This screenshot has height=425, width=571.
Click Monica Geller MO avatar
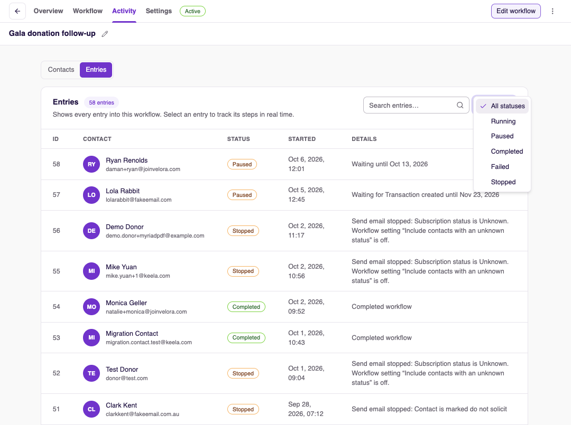tap(91, 307)
